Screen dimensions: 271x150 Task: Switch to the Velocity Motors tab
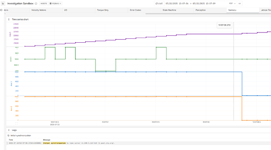[39, 10]
